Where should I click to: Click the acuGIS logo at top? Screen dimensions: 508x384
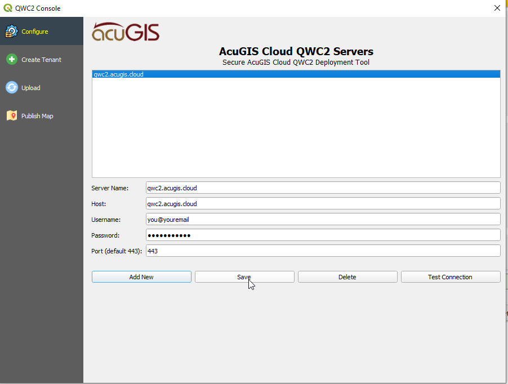[x=126, y=32]
